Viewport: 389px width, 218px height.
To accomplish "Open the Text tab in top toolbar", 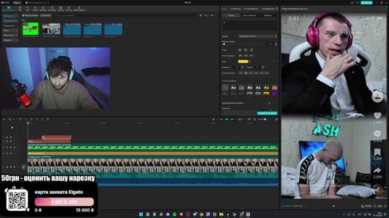I will pyautogui.click(x=27, y=8).
